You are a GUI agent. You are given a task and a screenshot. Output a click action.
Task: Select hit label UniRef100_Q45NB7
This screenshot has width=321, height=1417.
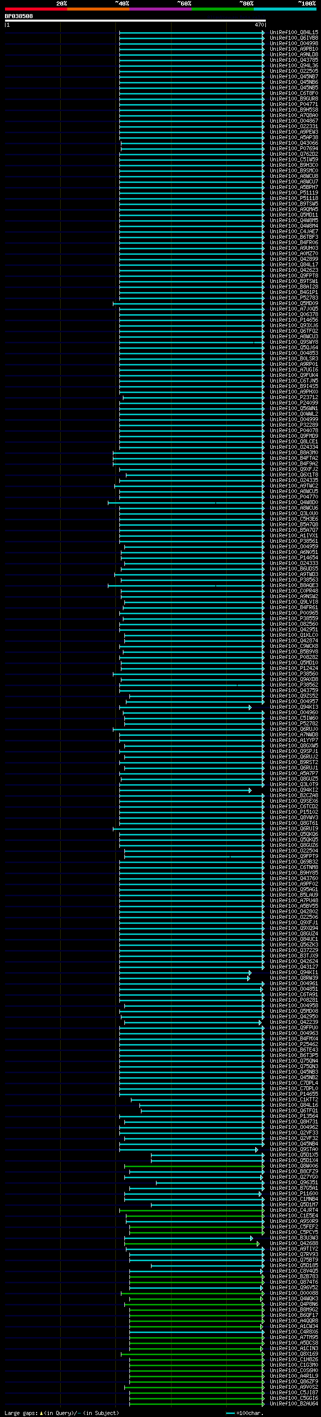294,76
